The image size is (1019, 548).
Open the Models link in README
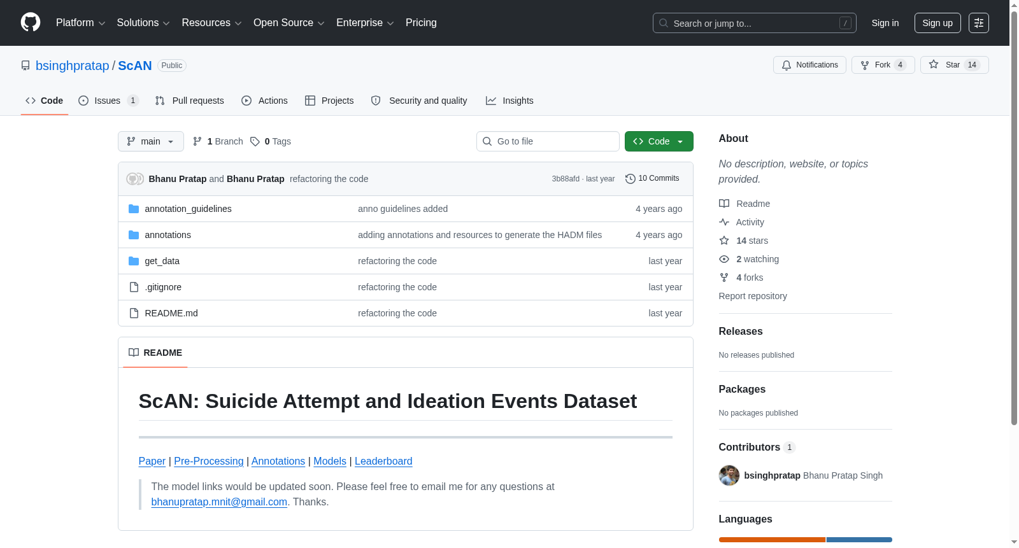coord(330,461)
